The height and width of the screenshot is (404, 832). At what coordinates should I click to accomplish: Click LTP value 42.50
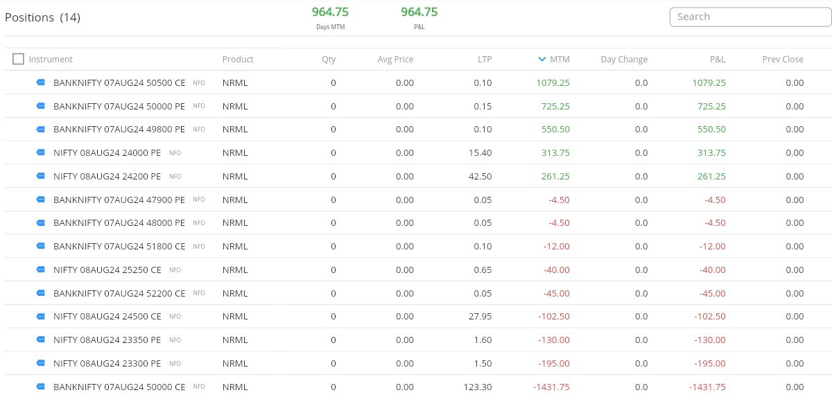pyautogui.click(x=480, y=177)
